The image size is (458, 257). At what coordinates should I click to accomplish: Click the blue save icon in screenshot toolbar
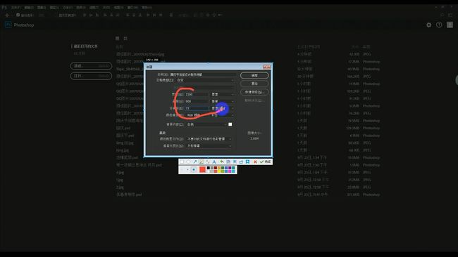pos(247,162)
